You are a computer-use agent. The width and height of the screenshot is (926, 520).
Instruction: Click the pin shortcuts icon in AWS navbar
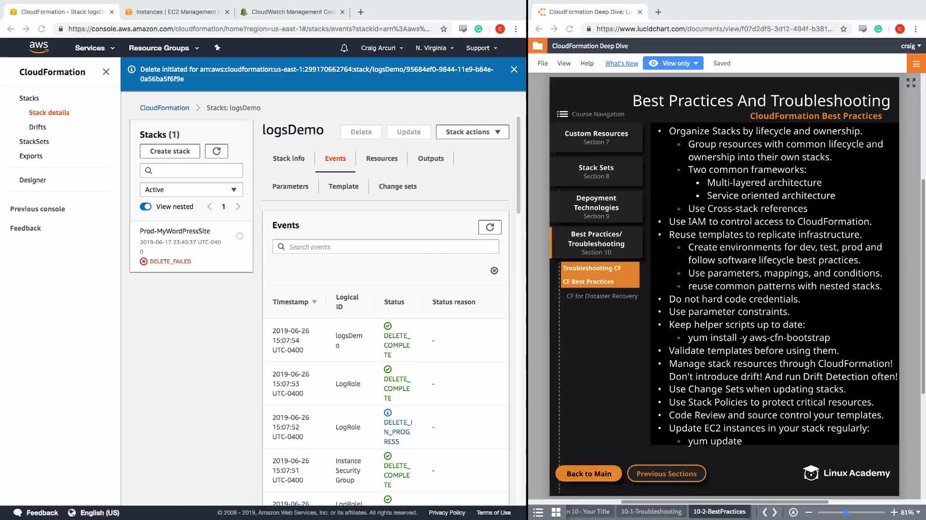217,48
